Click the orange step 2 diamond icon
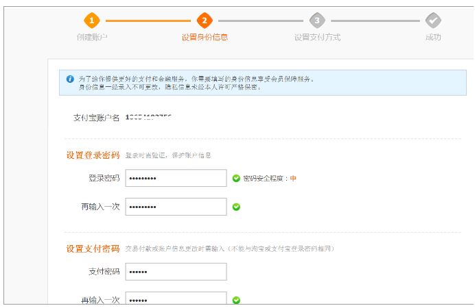Screen dimensions: 475x308 pyautogui.click(x=204, y=21)
